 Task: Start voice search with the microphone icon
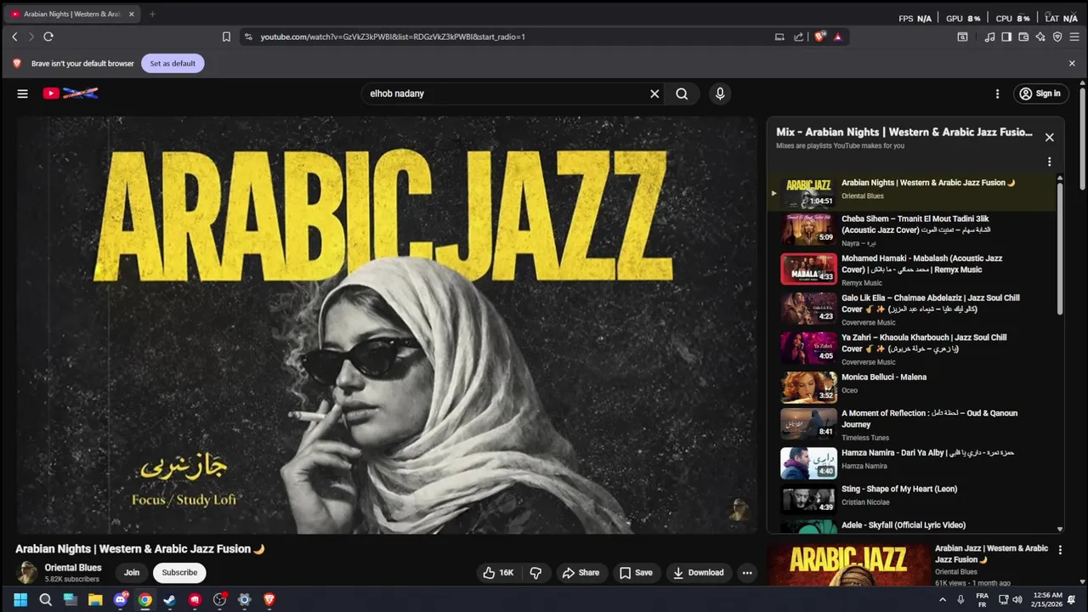720,93
